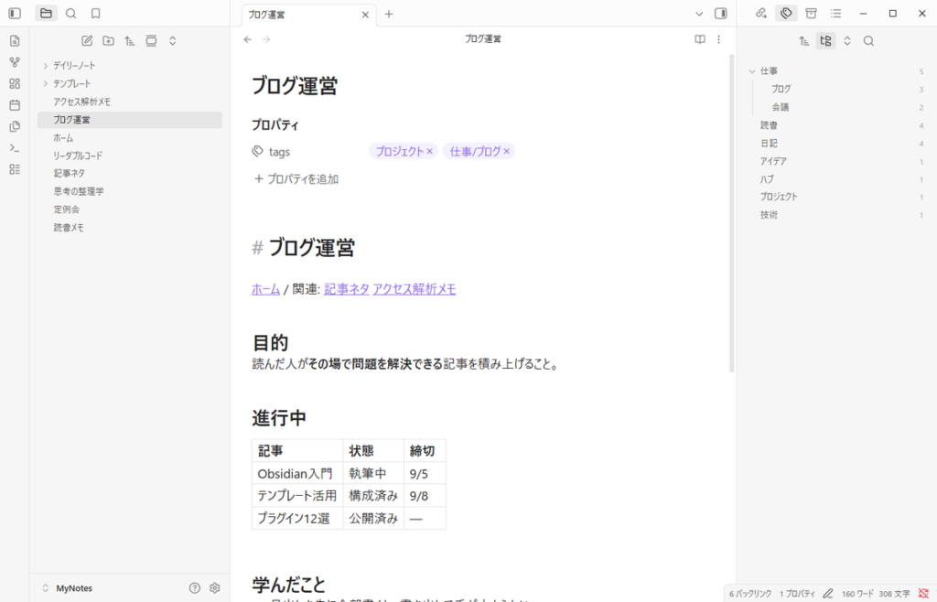Open the note's more options menu
The image size is (937, 602).
(719, 39)
